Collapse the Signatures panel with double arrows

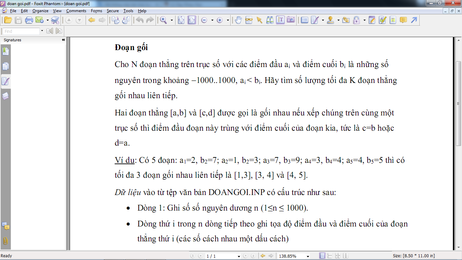63,40
